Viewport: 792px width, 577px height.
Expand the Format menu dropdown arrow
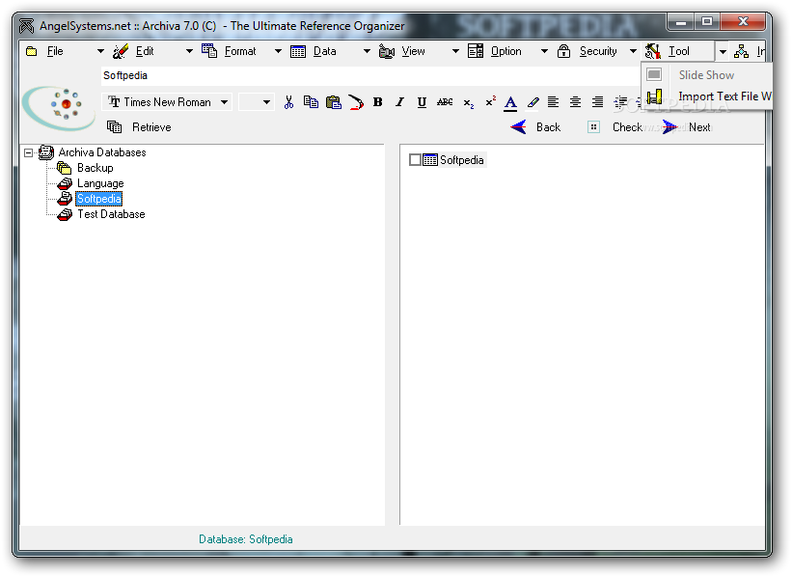click(x=279, y=51)
